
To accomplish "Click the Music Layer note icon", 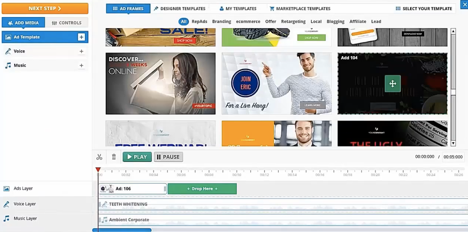I will click(7, 218).
